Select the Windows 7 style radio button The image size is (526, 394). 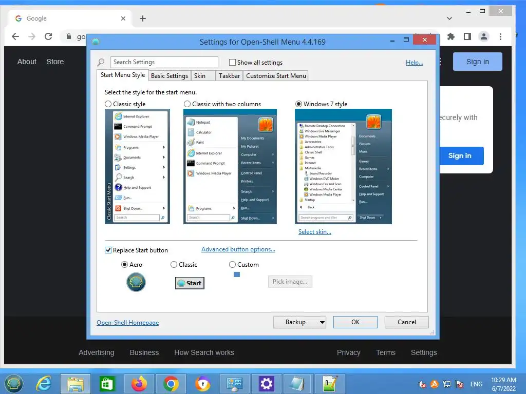click(x=298, y=104)
